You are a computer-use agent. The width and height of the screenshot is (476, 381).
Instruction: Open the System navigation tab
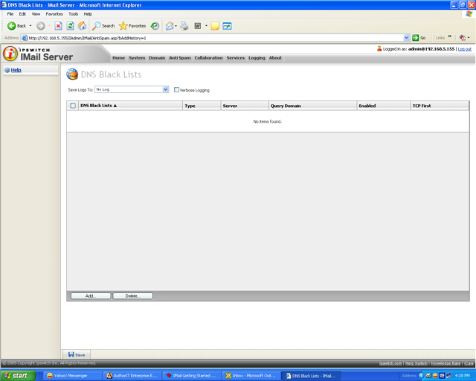tap(137, 58)
